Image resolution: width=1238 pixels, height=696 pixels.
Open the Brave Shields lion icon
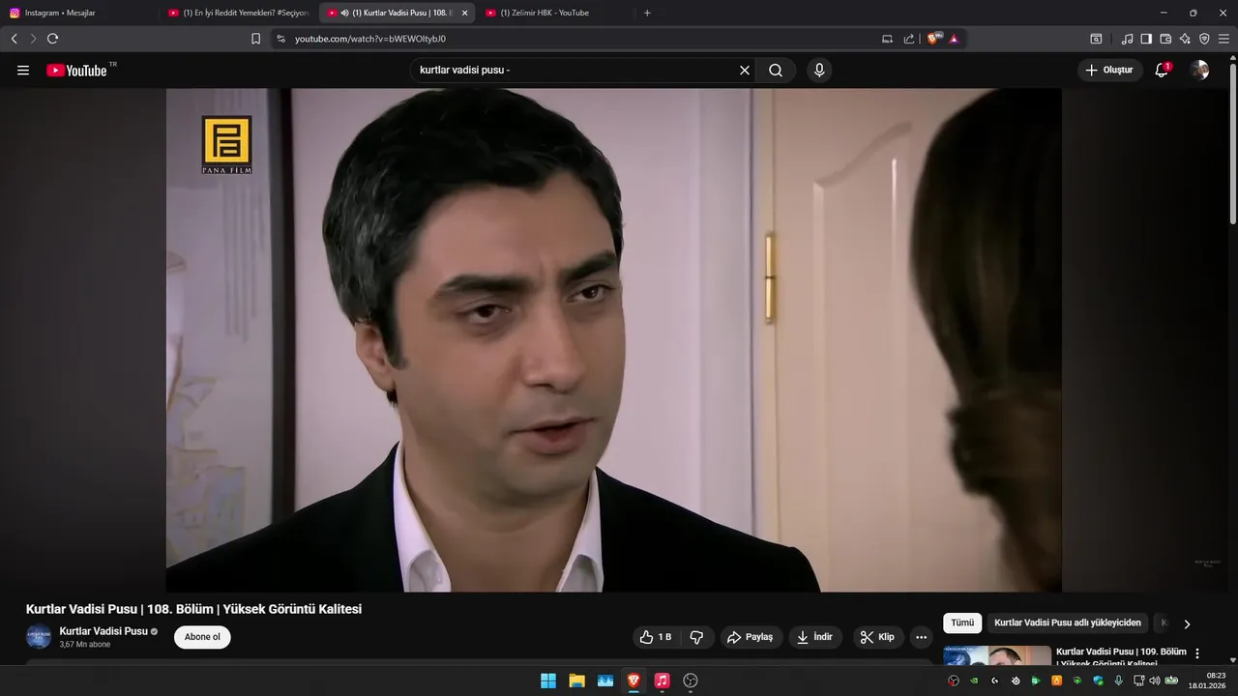933,39
